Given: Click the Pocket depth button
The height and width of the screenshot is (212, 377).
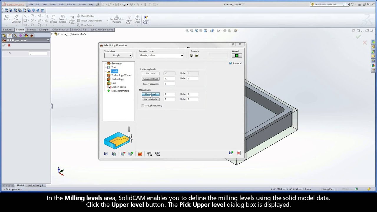Looking at the screenshot, I should tap(151, 99).
